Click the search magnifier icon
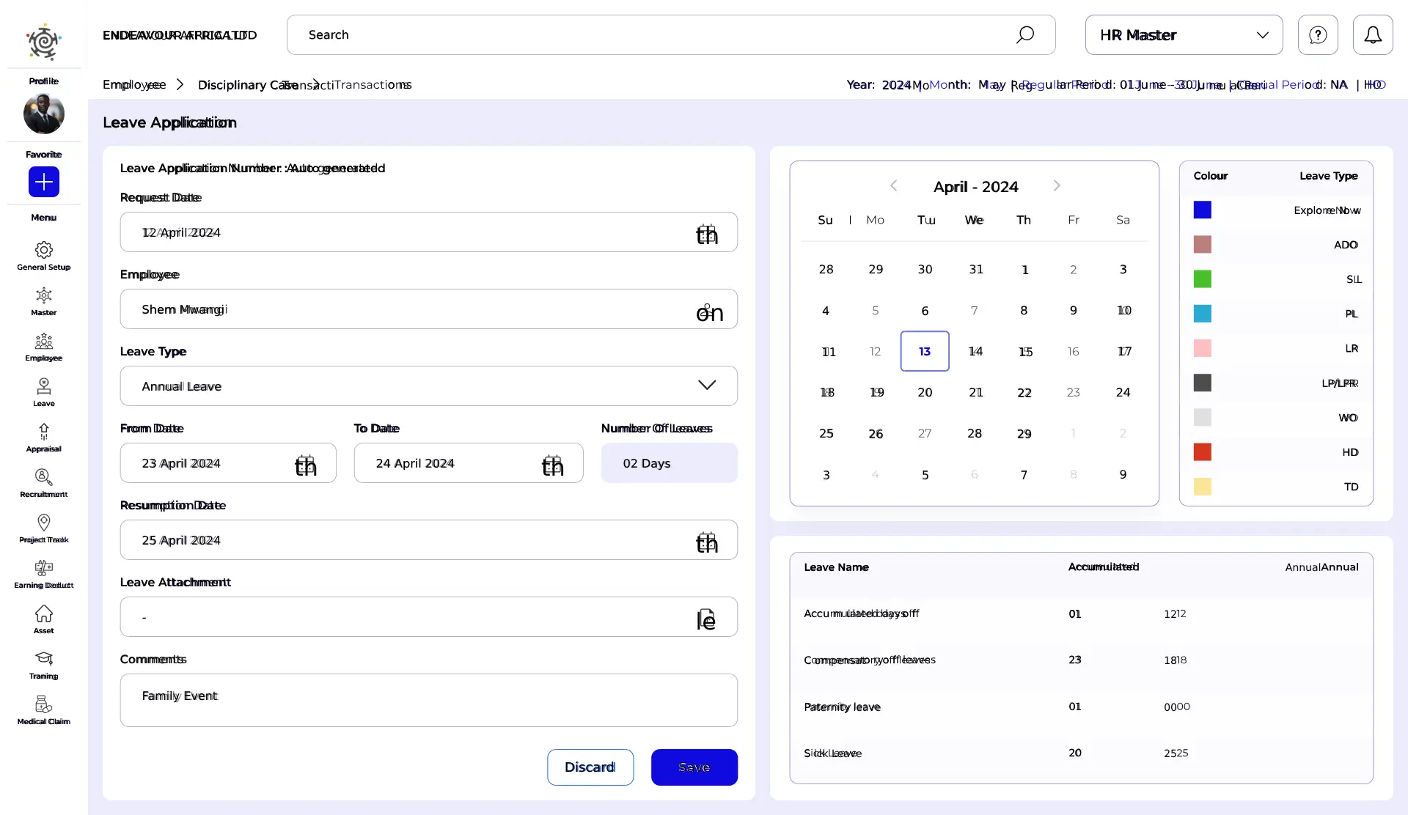This screenshot has height=815, width=1408. 1024,34
